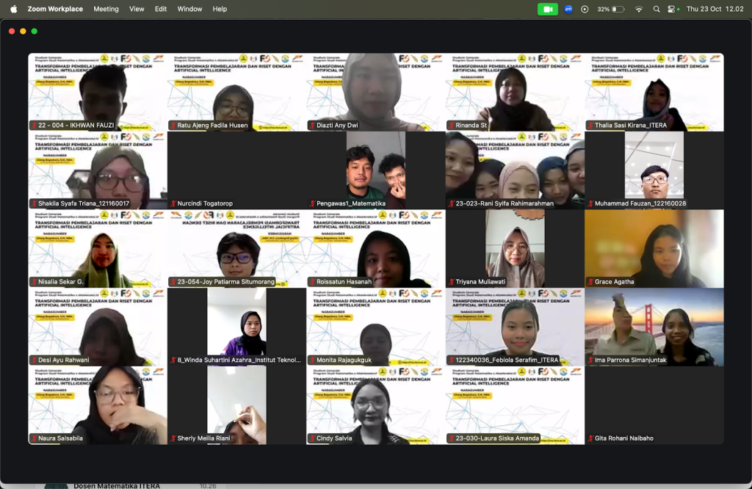Click the Triyana Muliawati name label
The height and width of the screenshot is (489, 752).
[x=482, y=282]
